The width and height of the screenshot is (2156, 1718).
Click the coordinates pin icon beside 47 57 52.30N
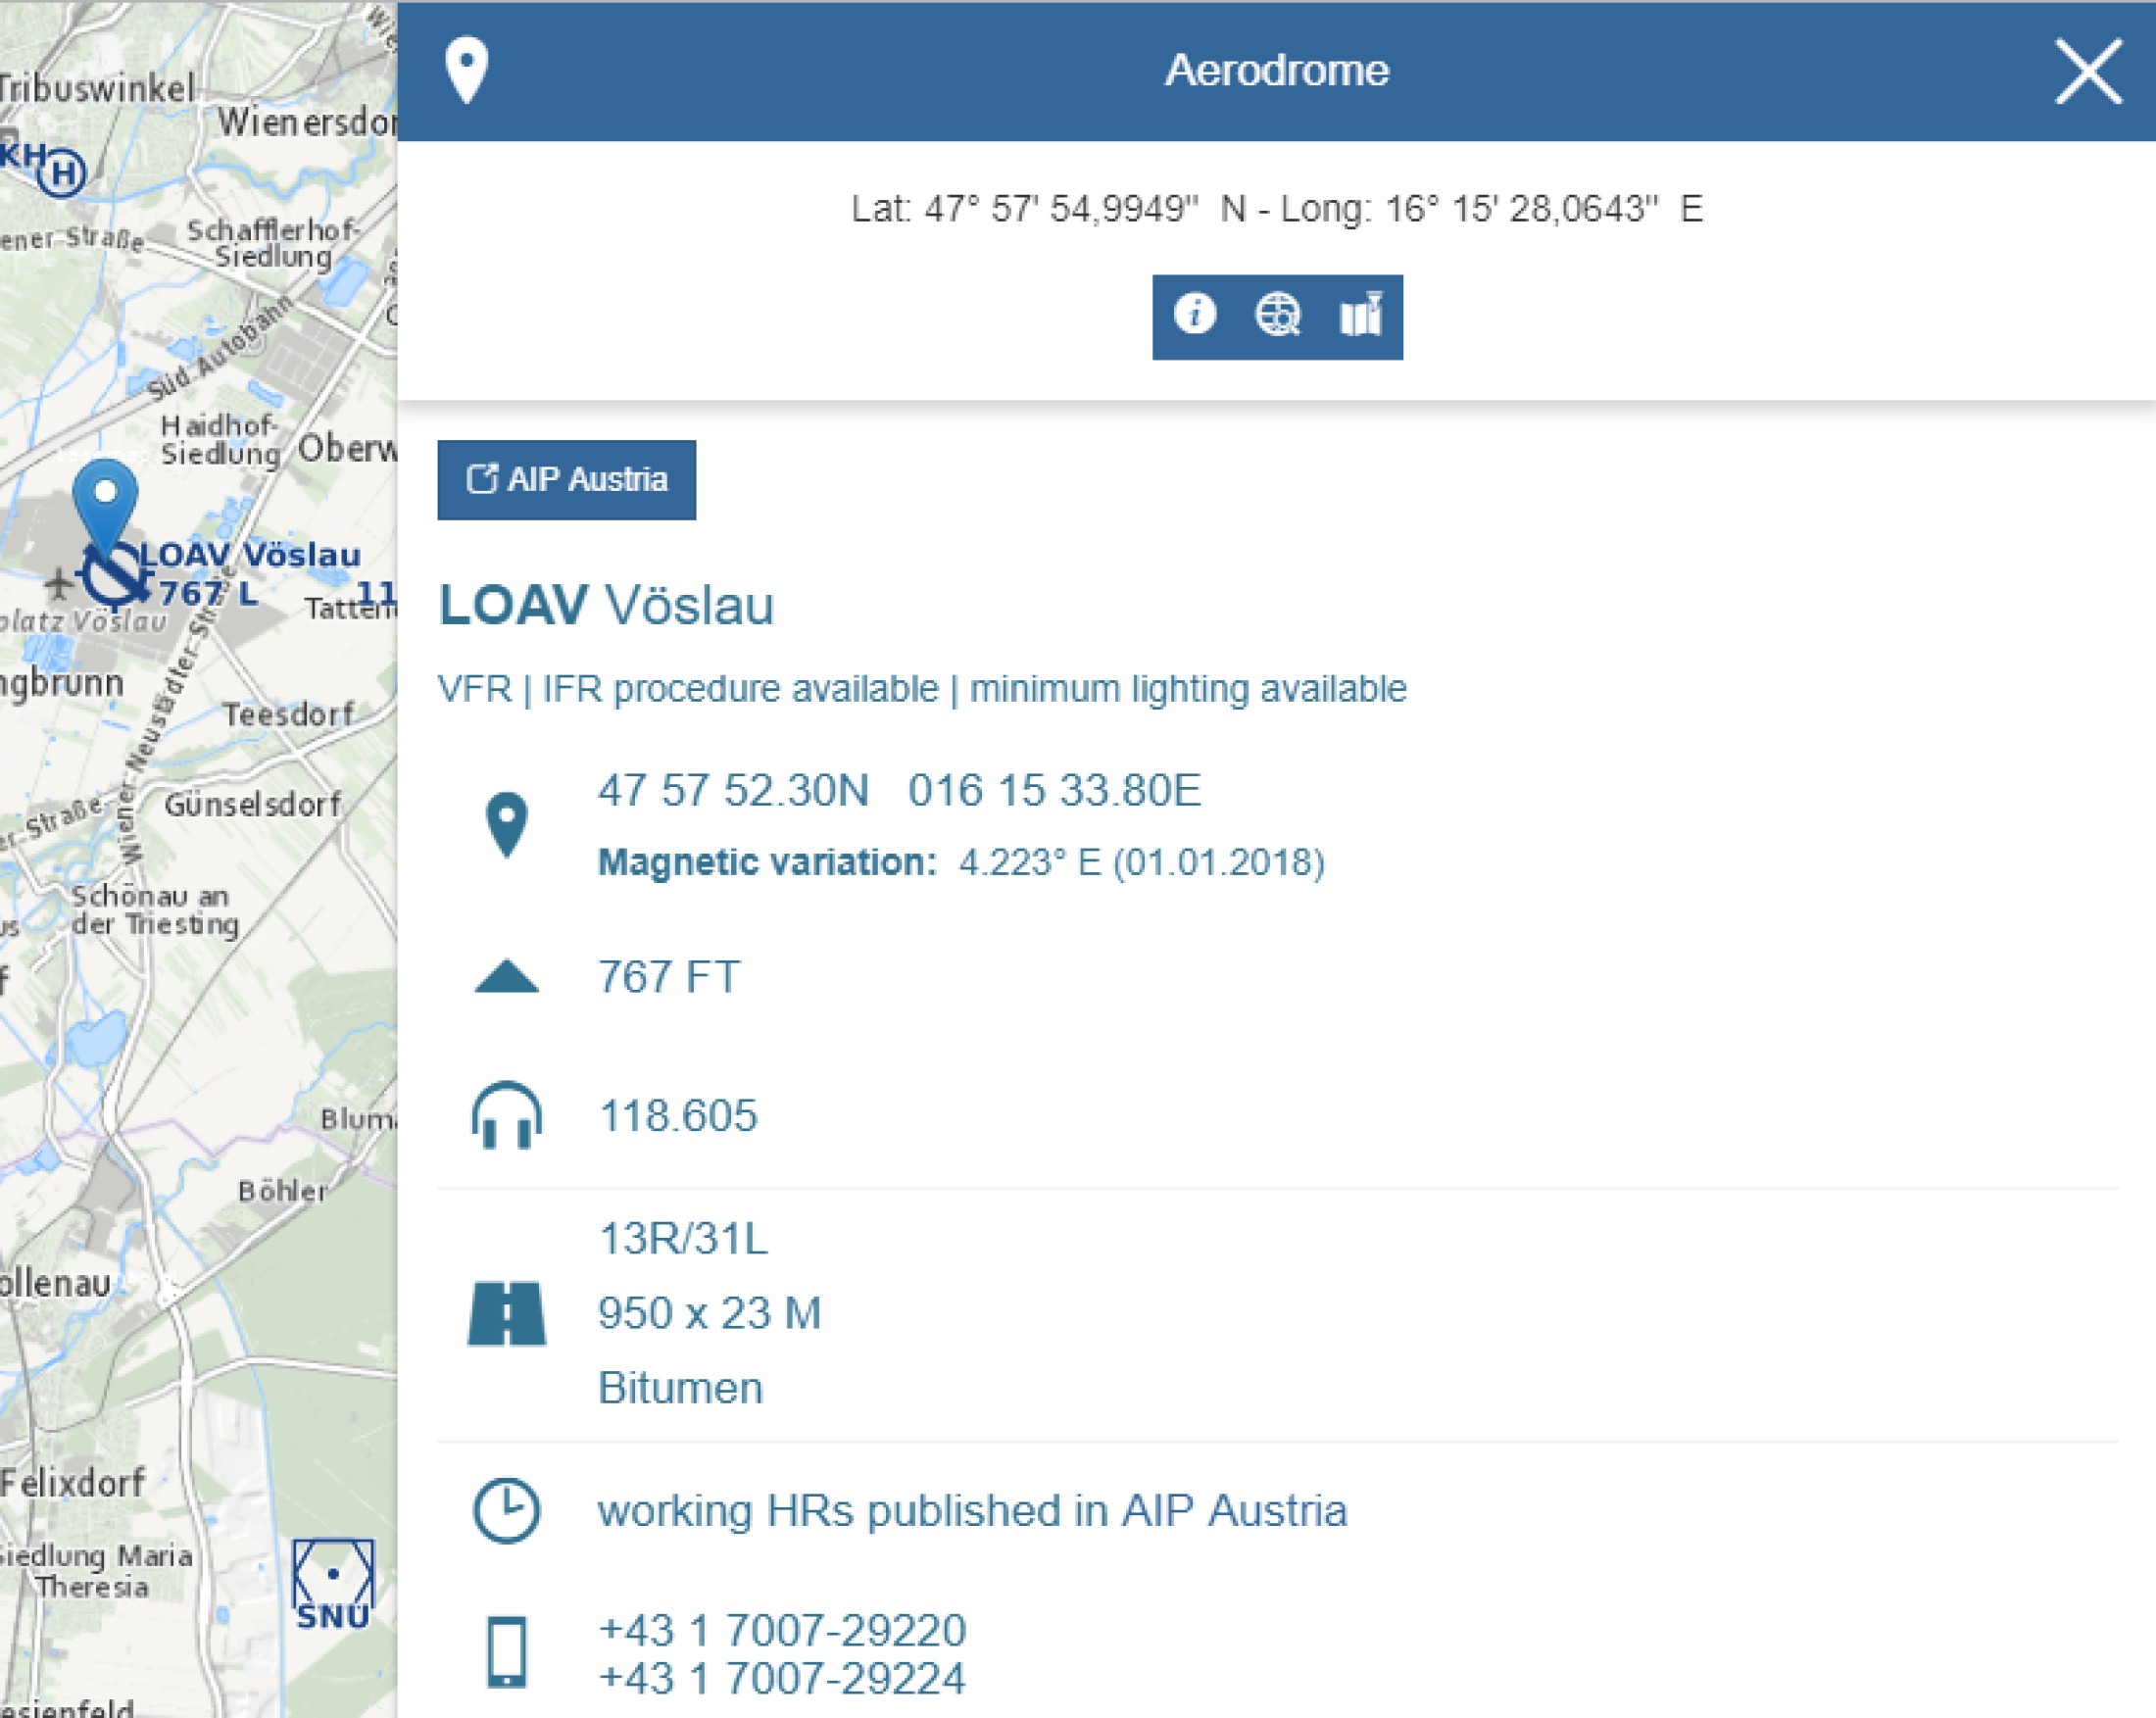coord(506,824)
